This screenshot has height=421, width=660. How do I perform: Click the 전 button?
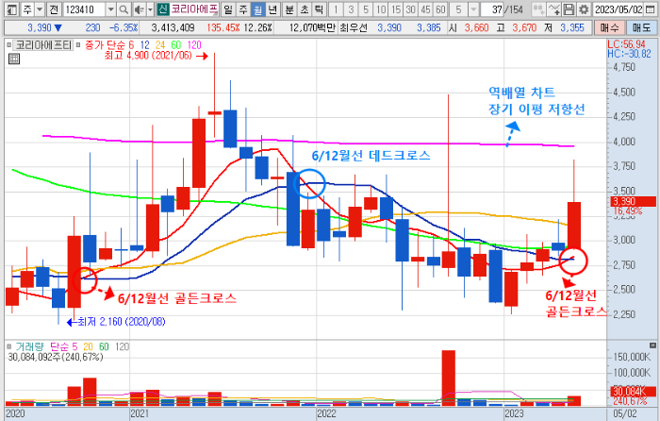click(54, 9)
